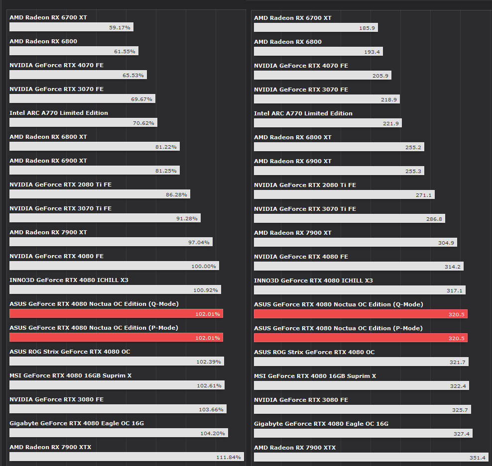Click the red Noctua P-Mode 102.01% bar

click(x=116, y=337)
